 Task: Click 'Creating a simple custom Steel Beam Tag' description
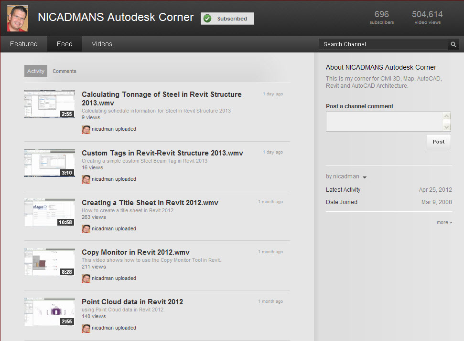(144, 161)
